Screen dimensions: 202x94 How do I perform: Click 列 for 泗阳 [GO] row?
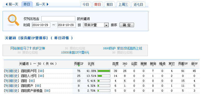[7, 81]
